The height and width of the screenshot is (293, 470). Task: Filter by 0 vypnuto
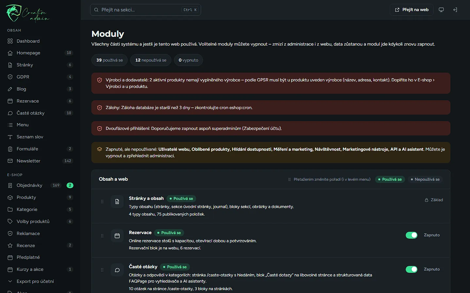point(188,60)
